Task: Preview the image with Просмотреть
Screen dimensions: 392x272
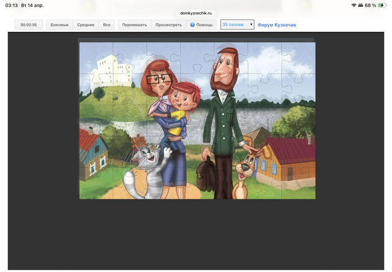Action: pos(168,25)
